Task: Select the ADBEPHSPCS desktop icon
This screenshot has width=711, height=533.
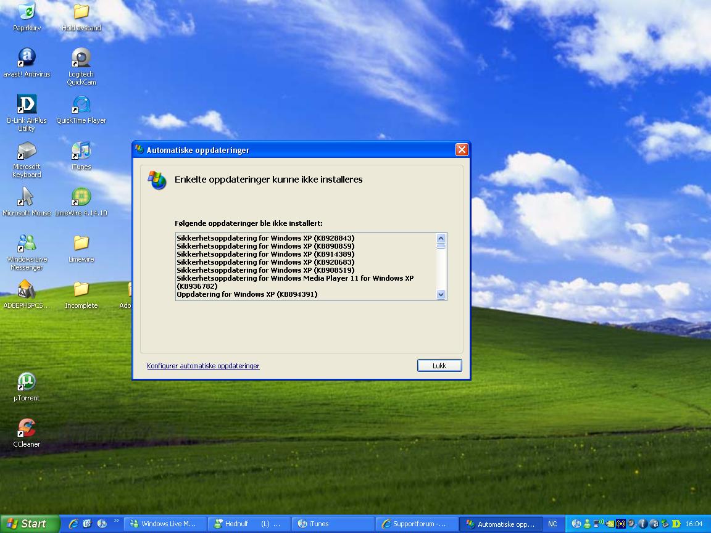Action: [x=27, y=294]
